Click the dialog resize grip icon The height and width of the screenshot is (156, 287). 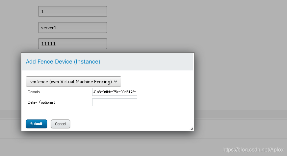coord(191,128)
